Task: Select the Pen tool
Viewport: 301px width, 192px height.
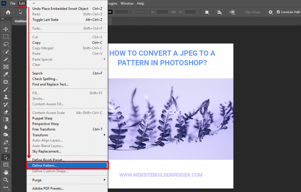Action: point(6,142)
